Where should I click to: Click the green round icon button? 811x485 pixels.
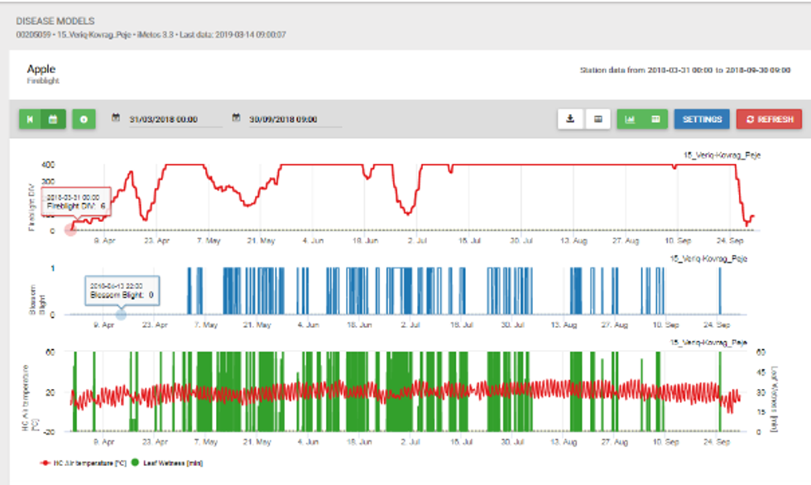(84, 119)
